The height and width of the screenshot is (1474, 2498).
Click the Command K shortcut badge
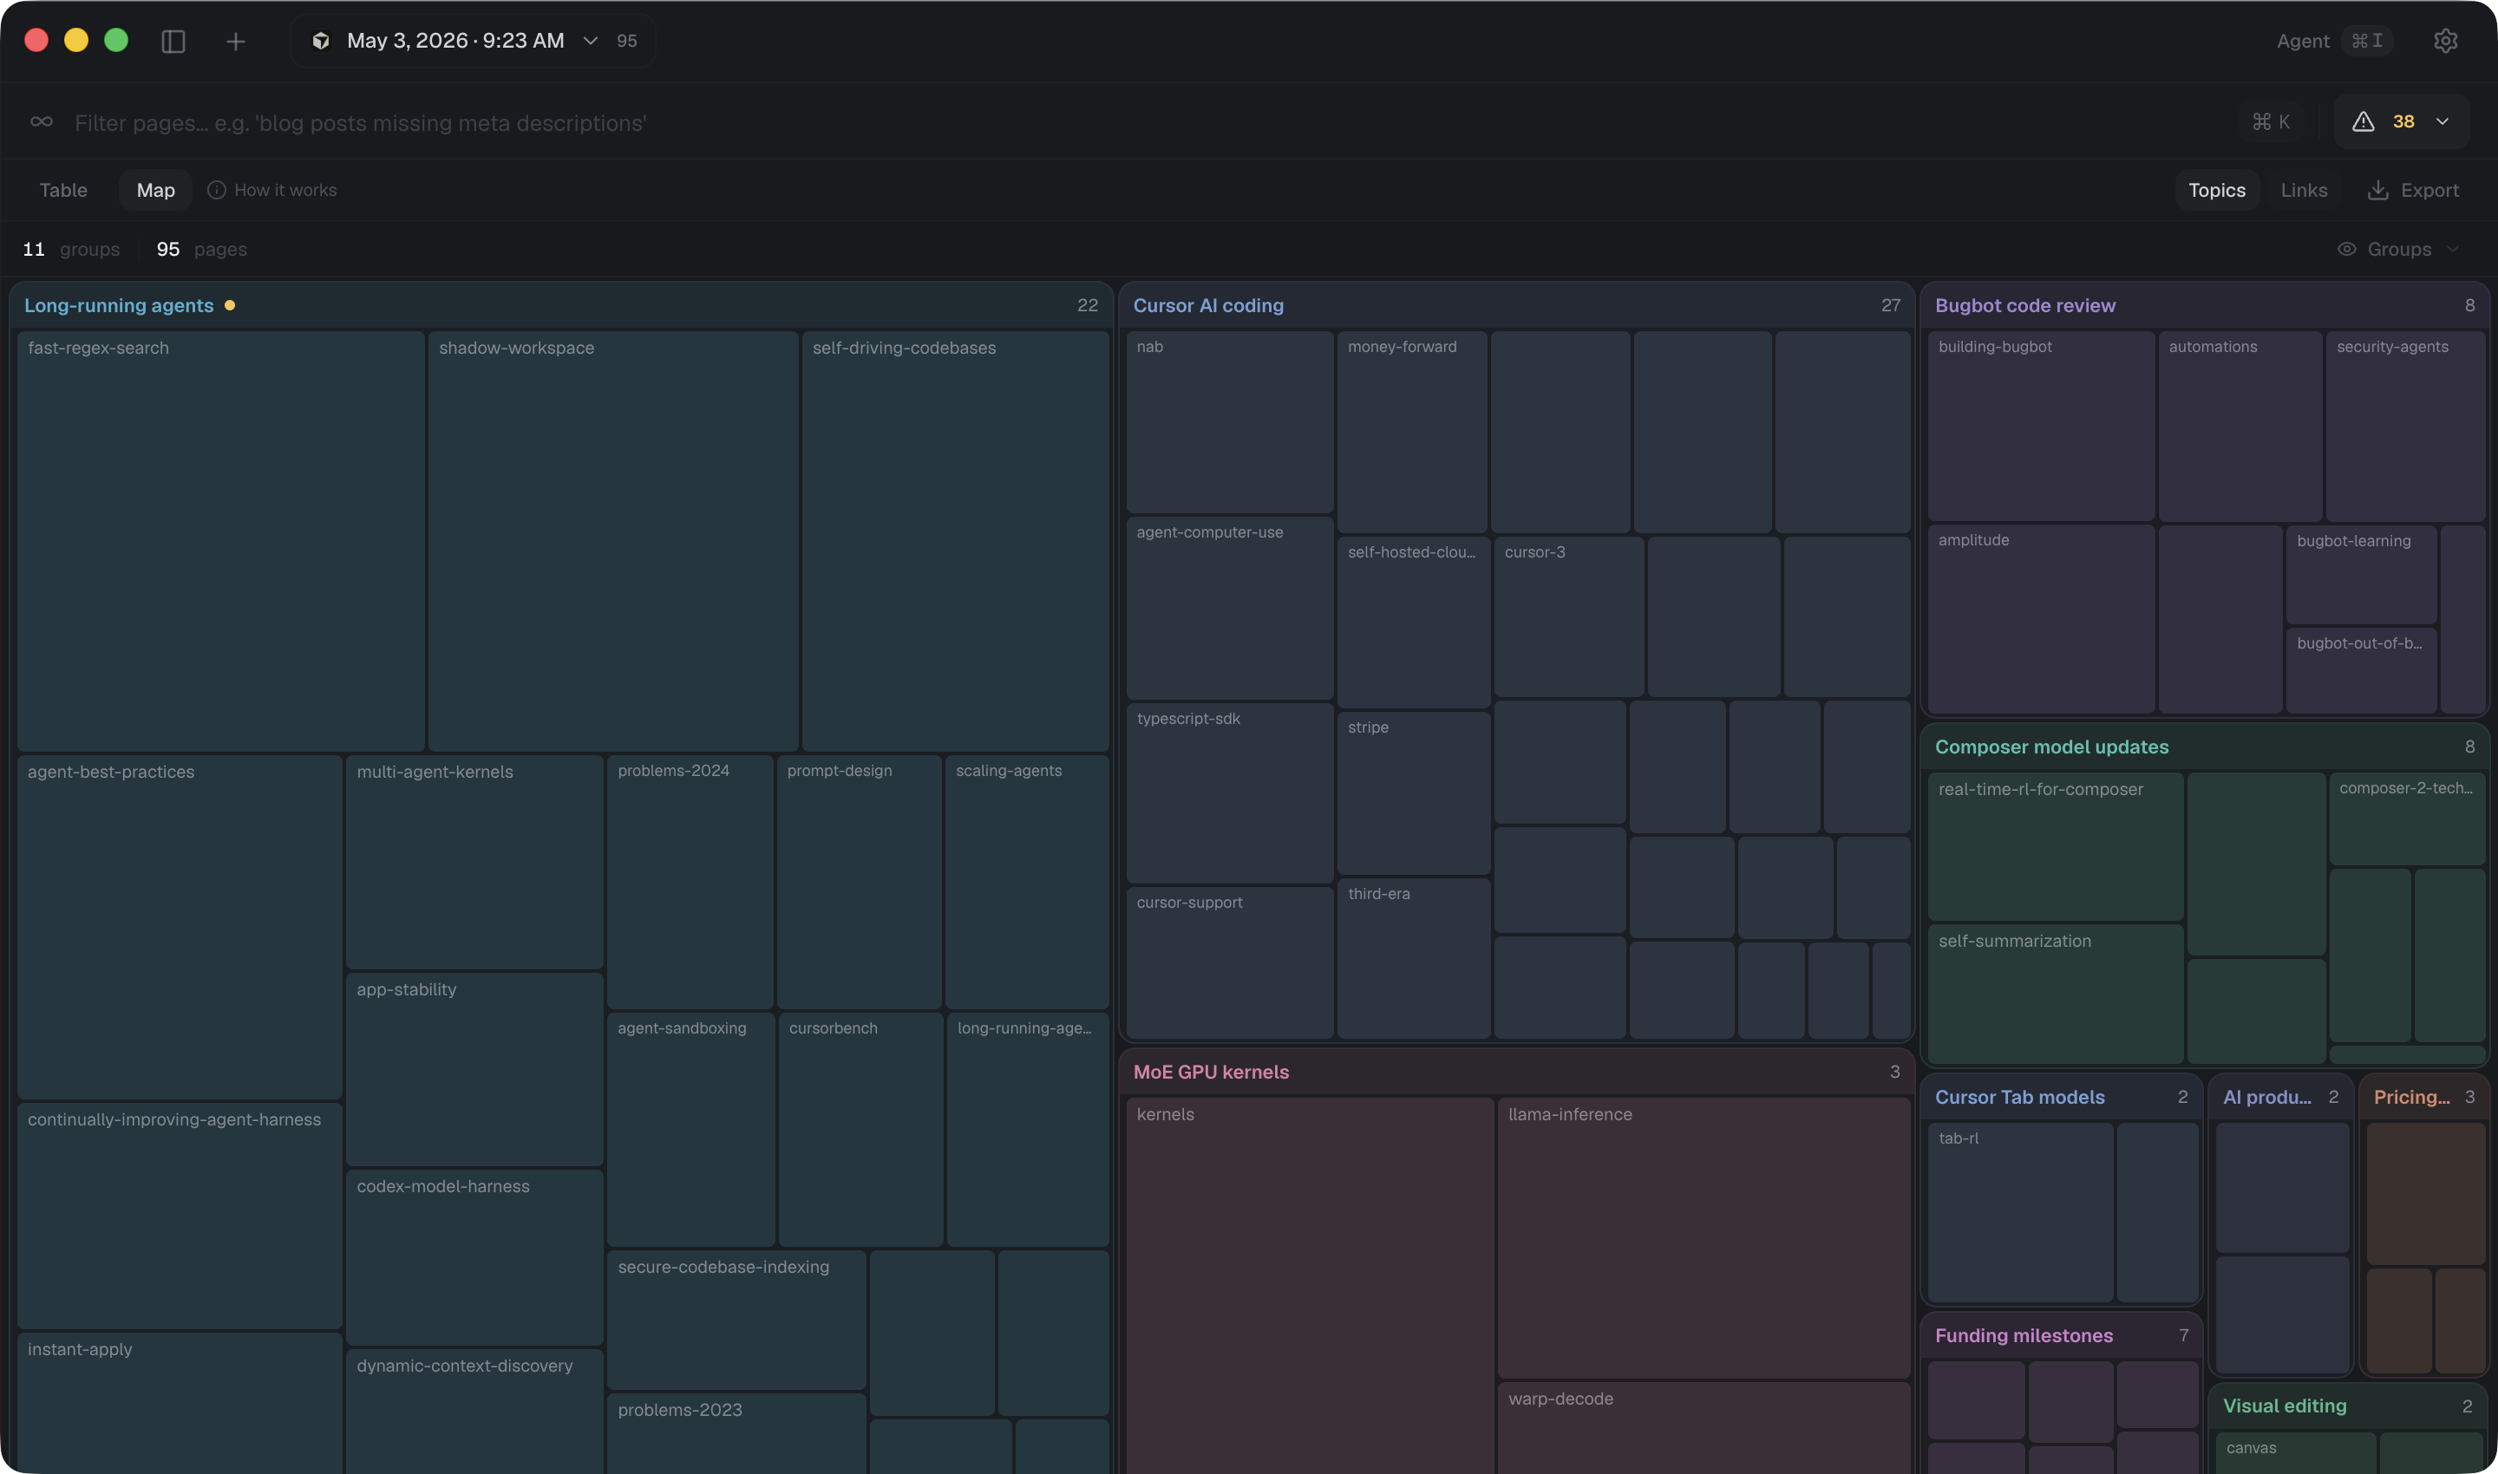2271,121
